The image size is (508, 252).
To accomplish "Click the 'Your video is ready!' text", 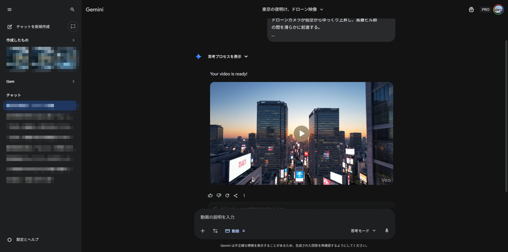I will point(228,74).
